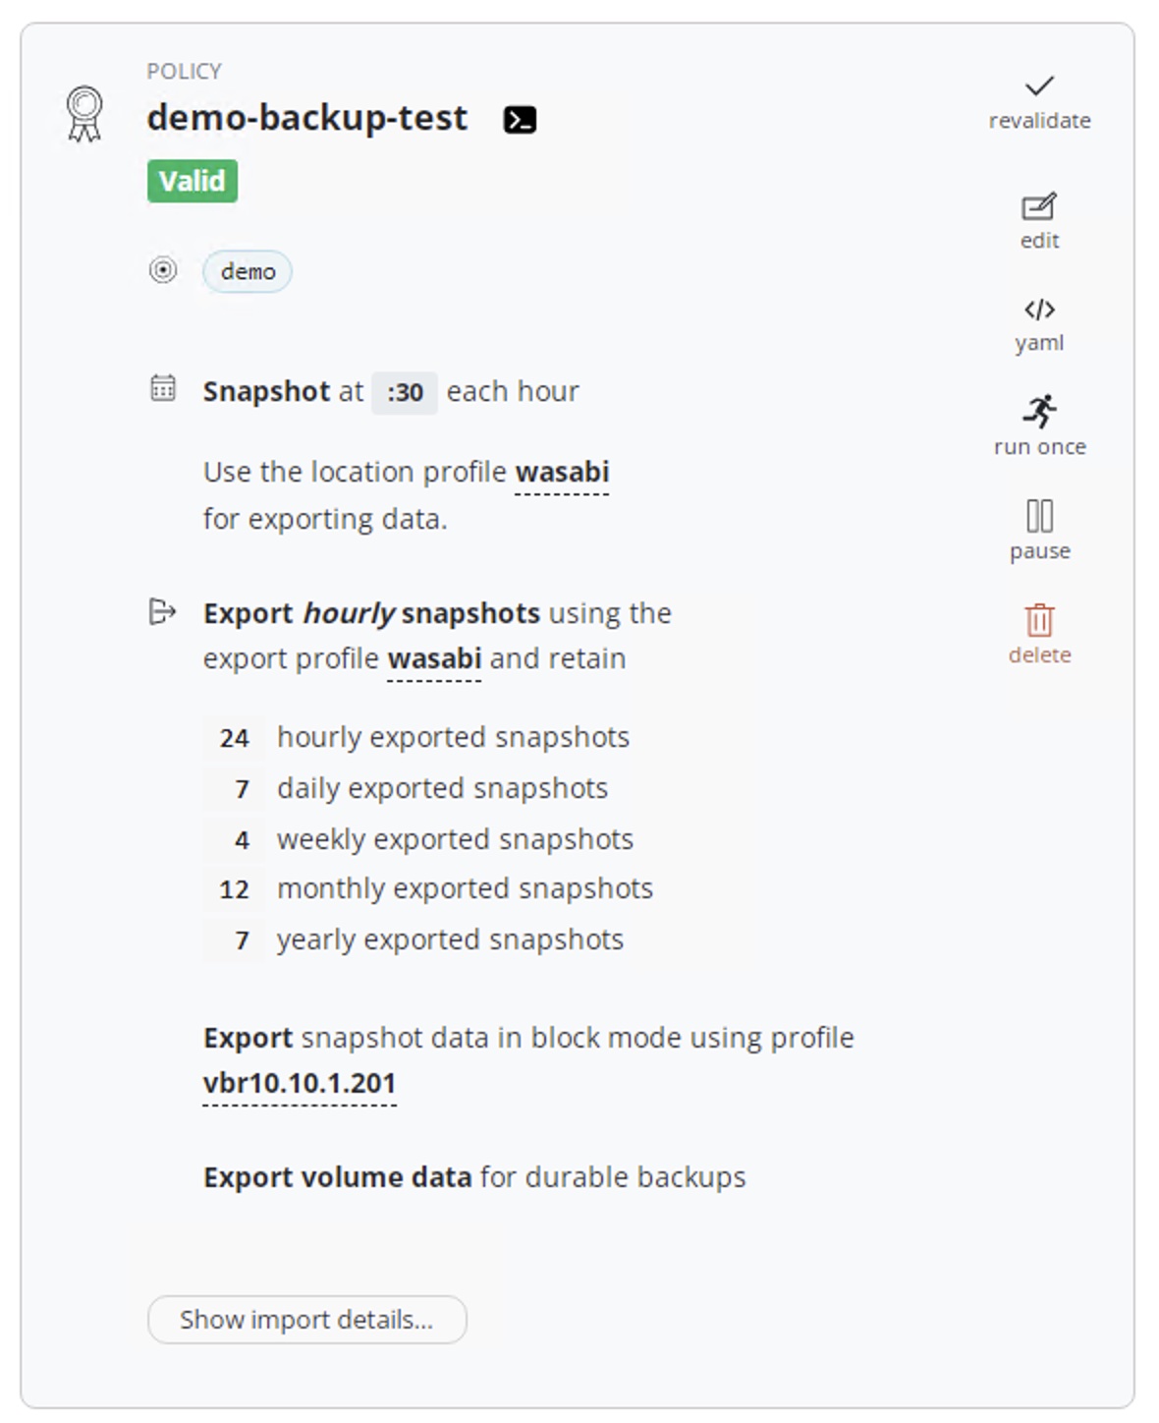Click the demo-backup-test policy title
Viewport: 1159px width, 1423px height.
click(306, 118)
